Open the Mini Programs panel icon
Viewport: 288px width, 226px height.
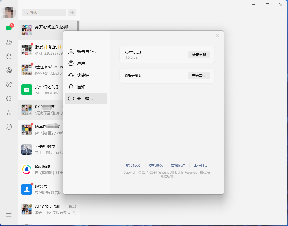pyautogui.click(x=9, y=126)
